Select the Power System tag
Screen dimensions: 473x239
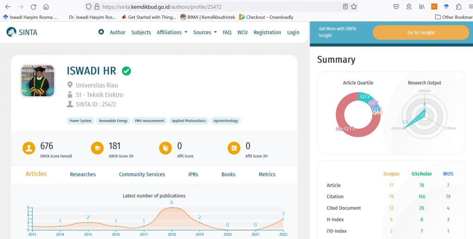tap(80, 121)
